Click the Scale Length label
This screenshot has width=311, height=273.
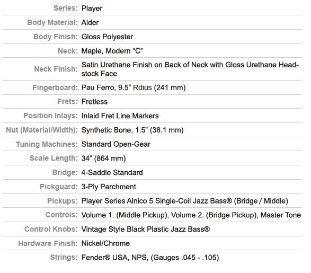point(54,158)
